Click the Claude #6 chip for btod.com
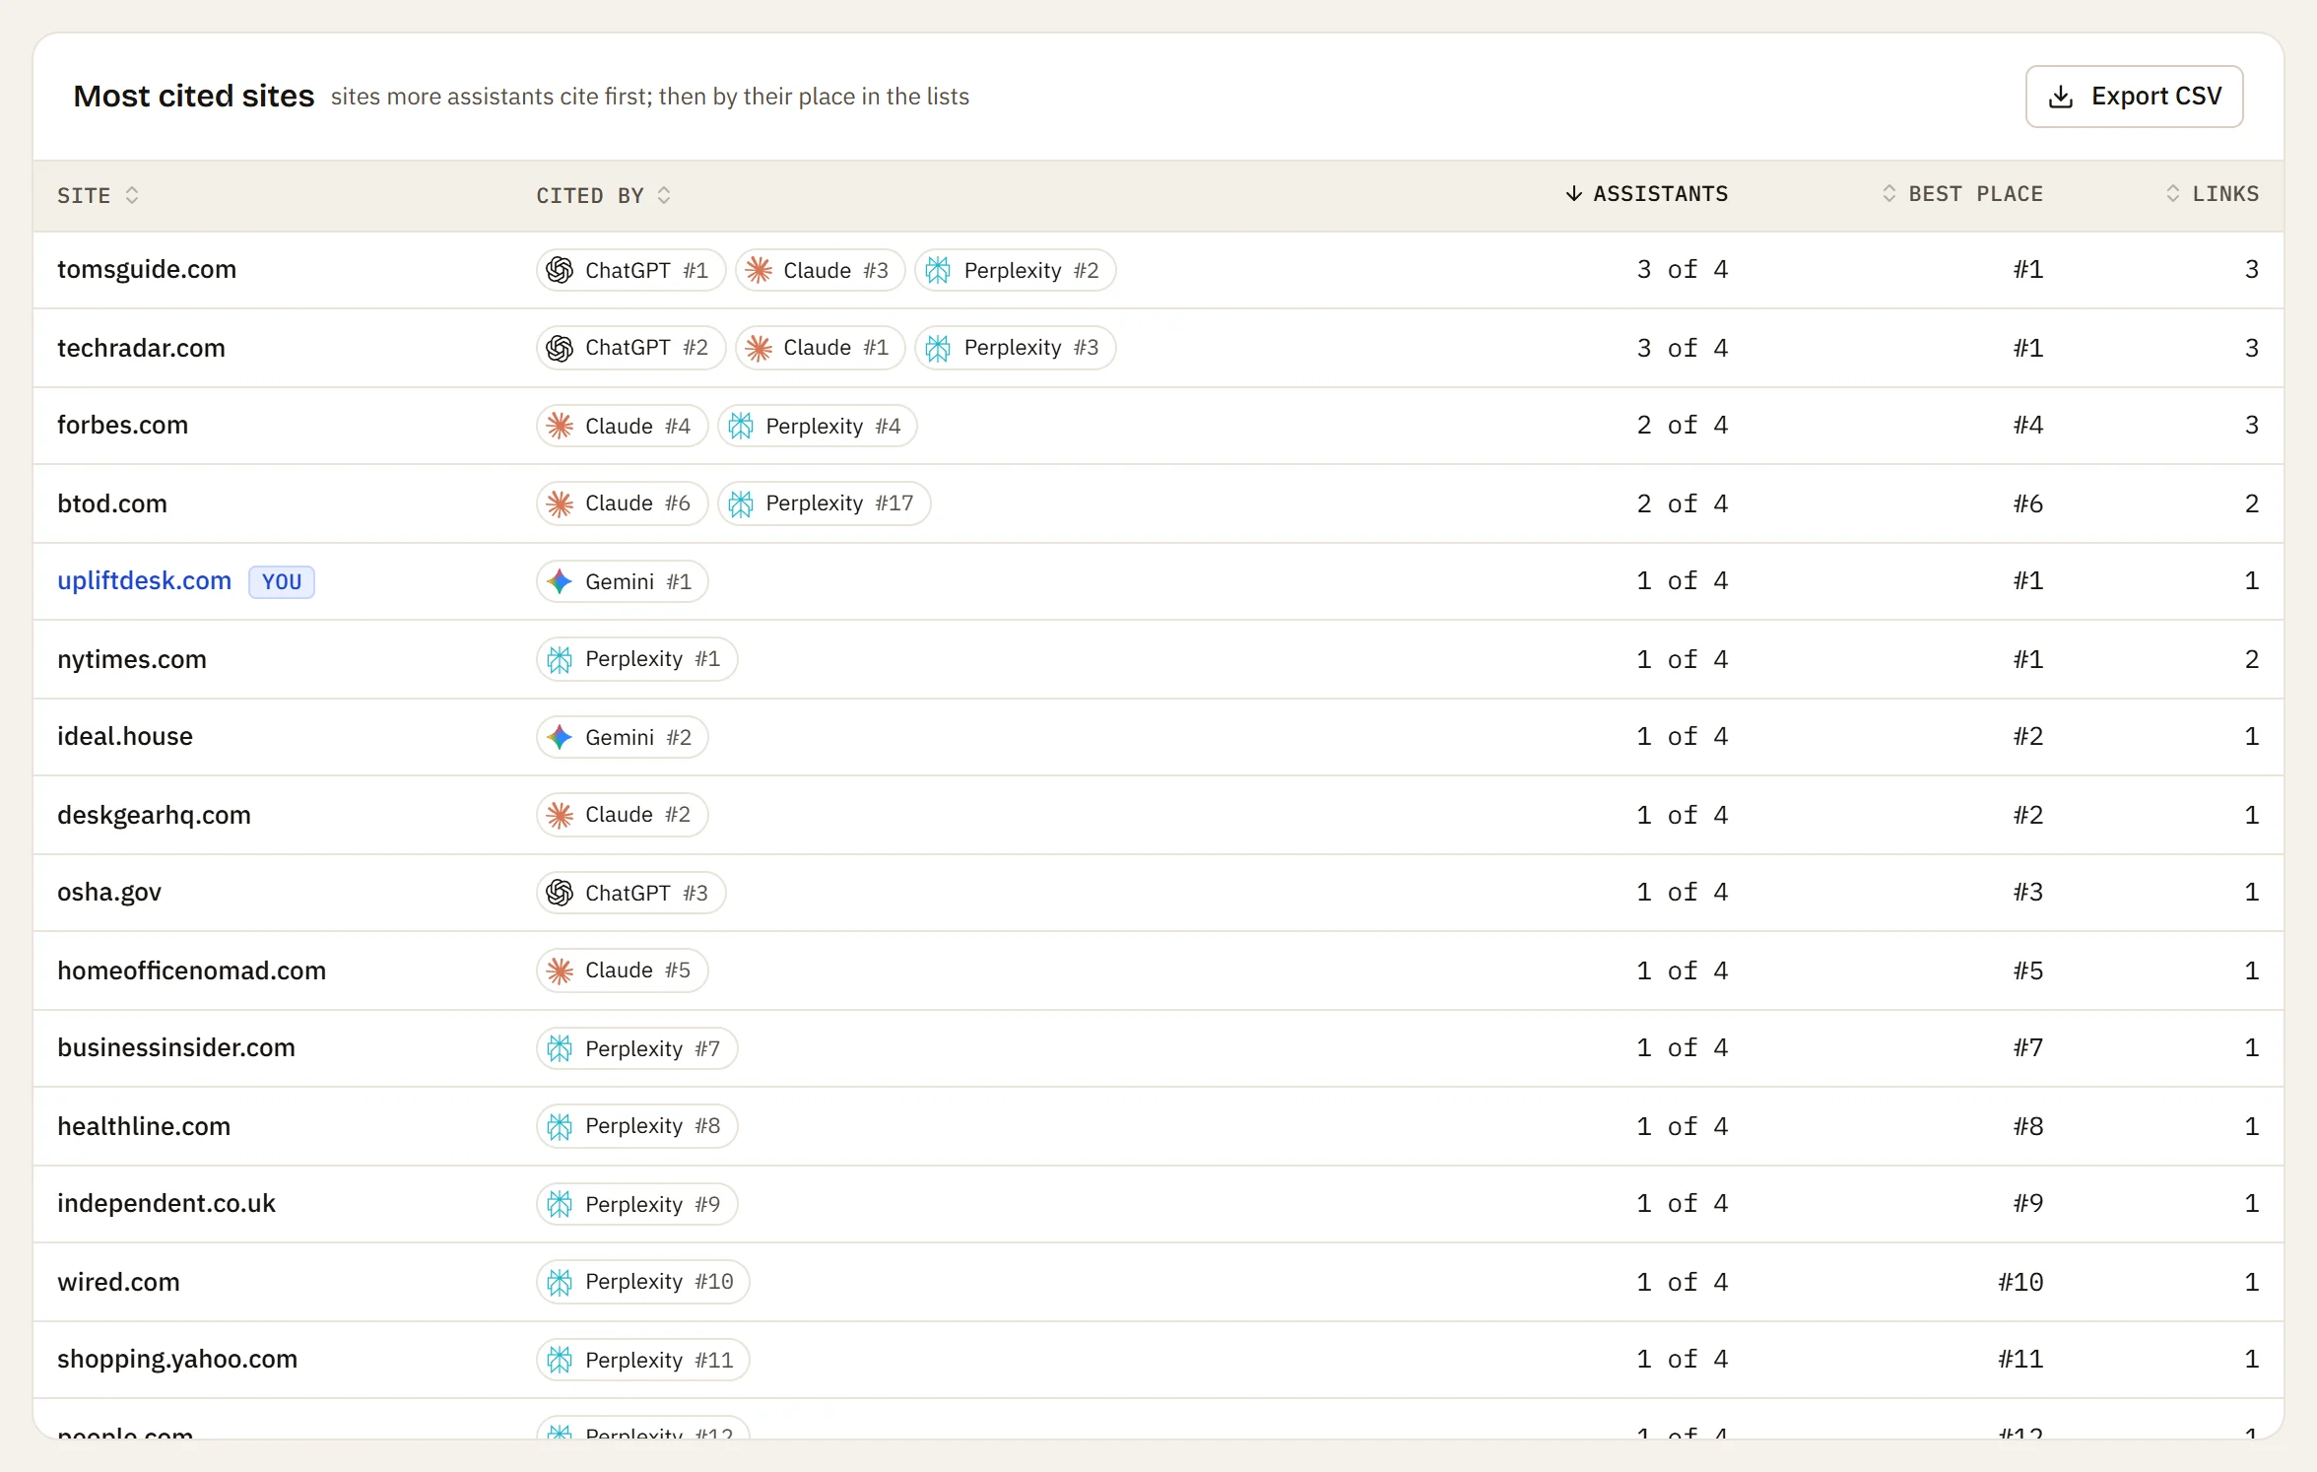Viewport: 2317px width, 1472px height. [622, 503]
